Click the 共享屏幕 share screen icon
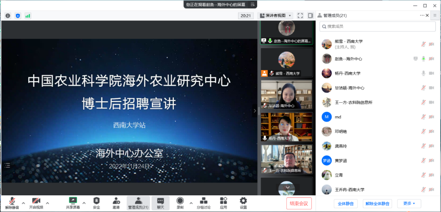This screenshot has height=212, width=441. click(73, 201)
